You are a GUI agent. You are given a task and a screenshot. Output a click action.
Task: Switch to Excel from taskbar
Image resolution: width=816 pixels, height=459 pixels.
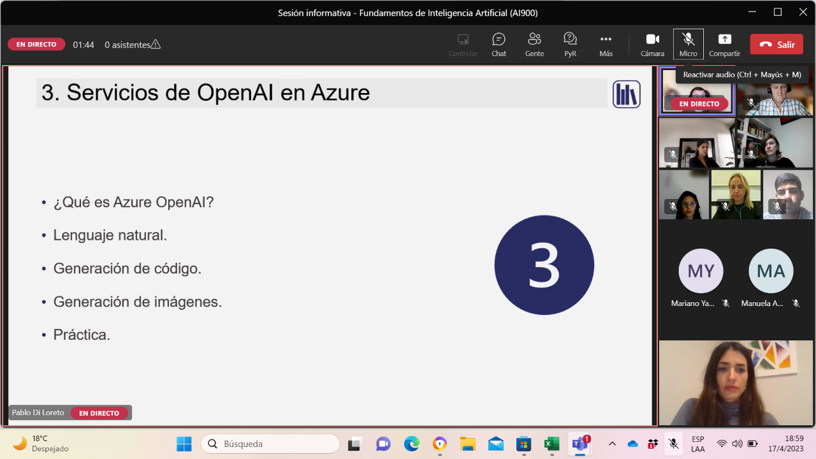[x=551, y=444]
